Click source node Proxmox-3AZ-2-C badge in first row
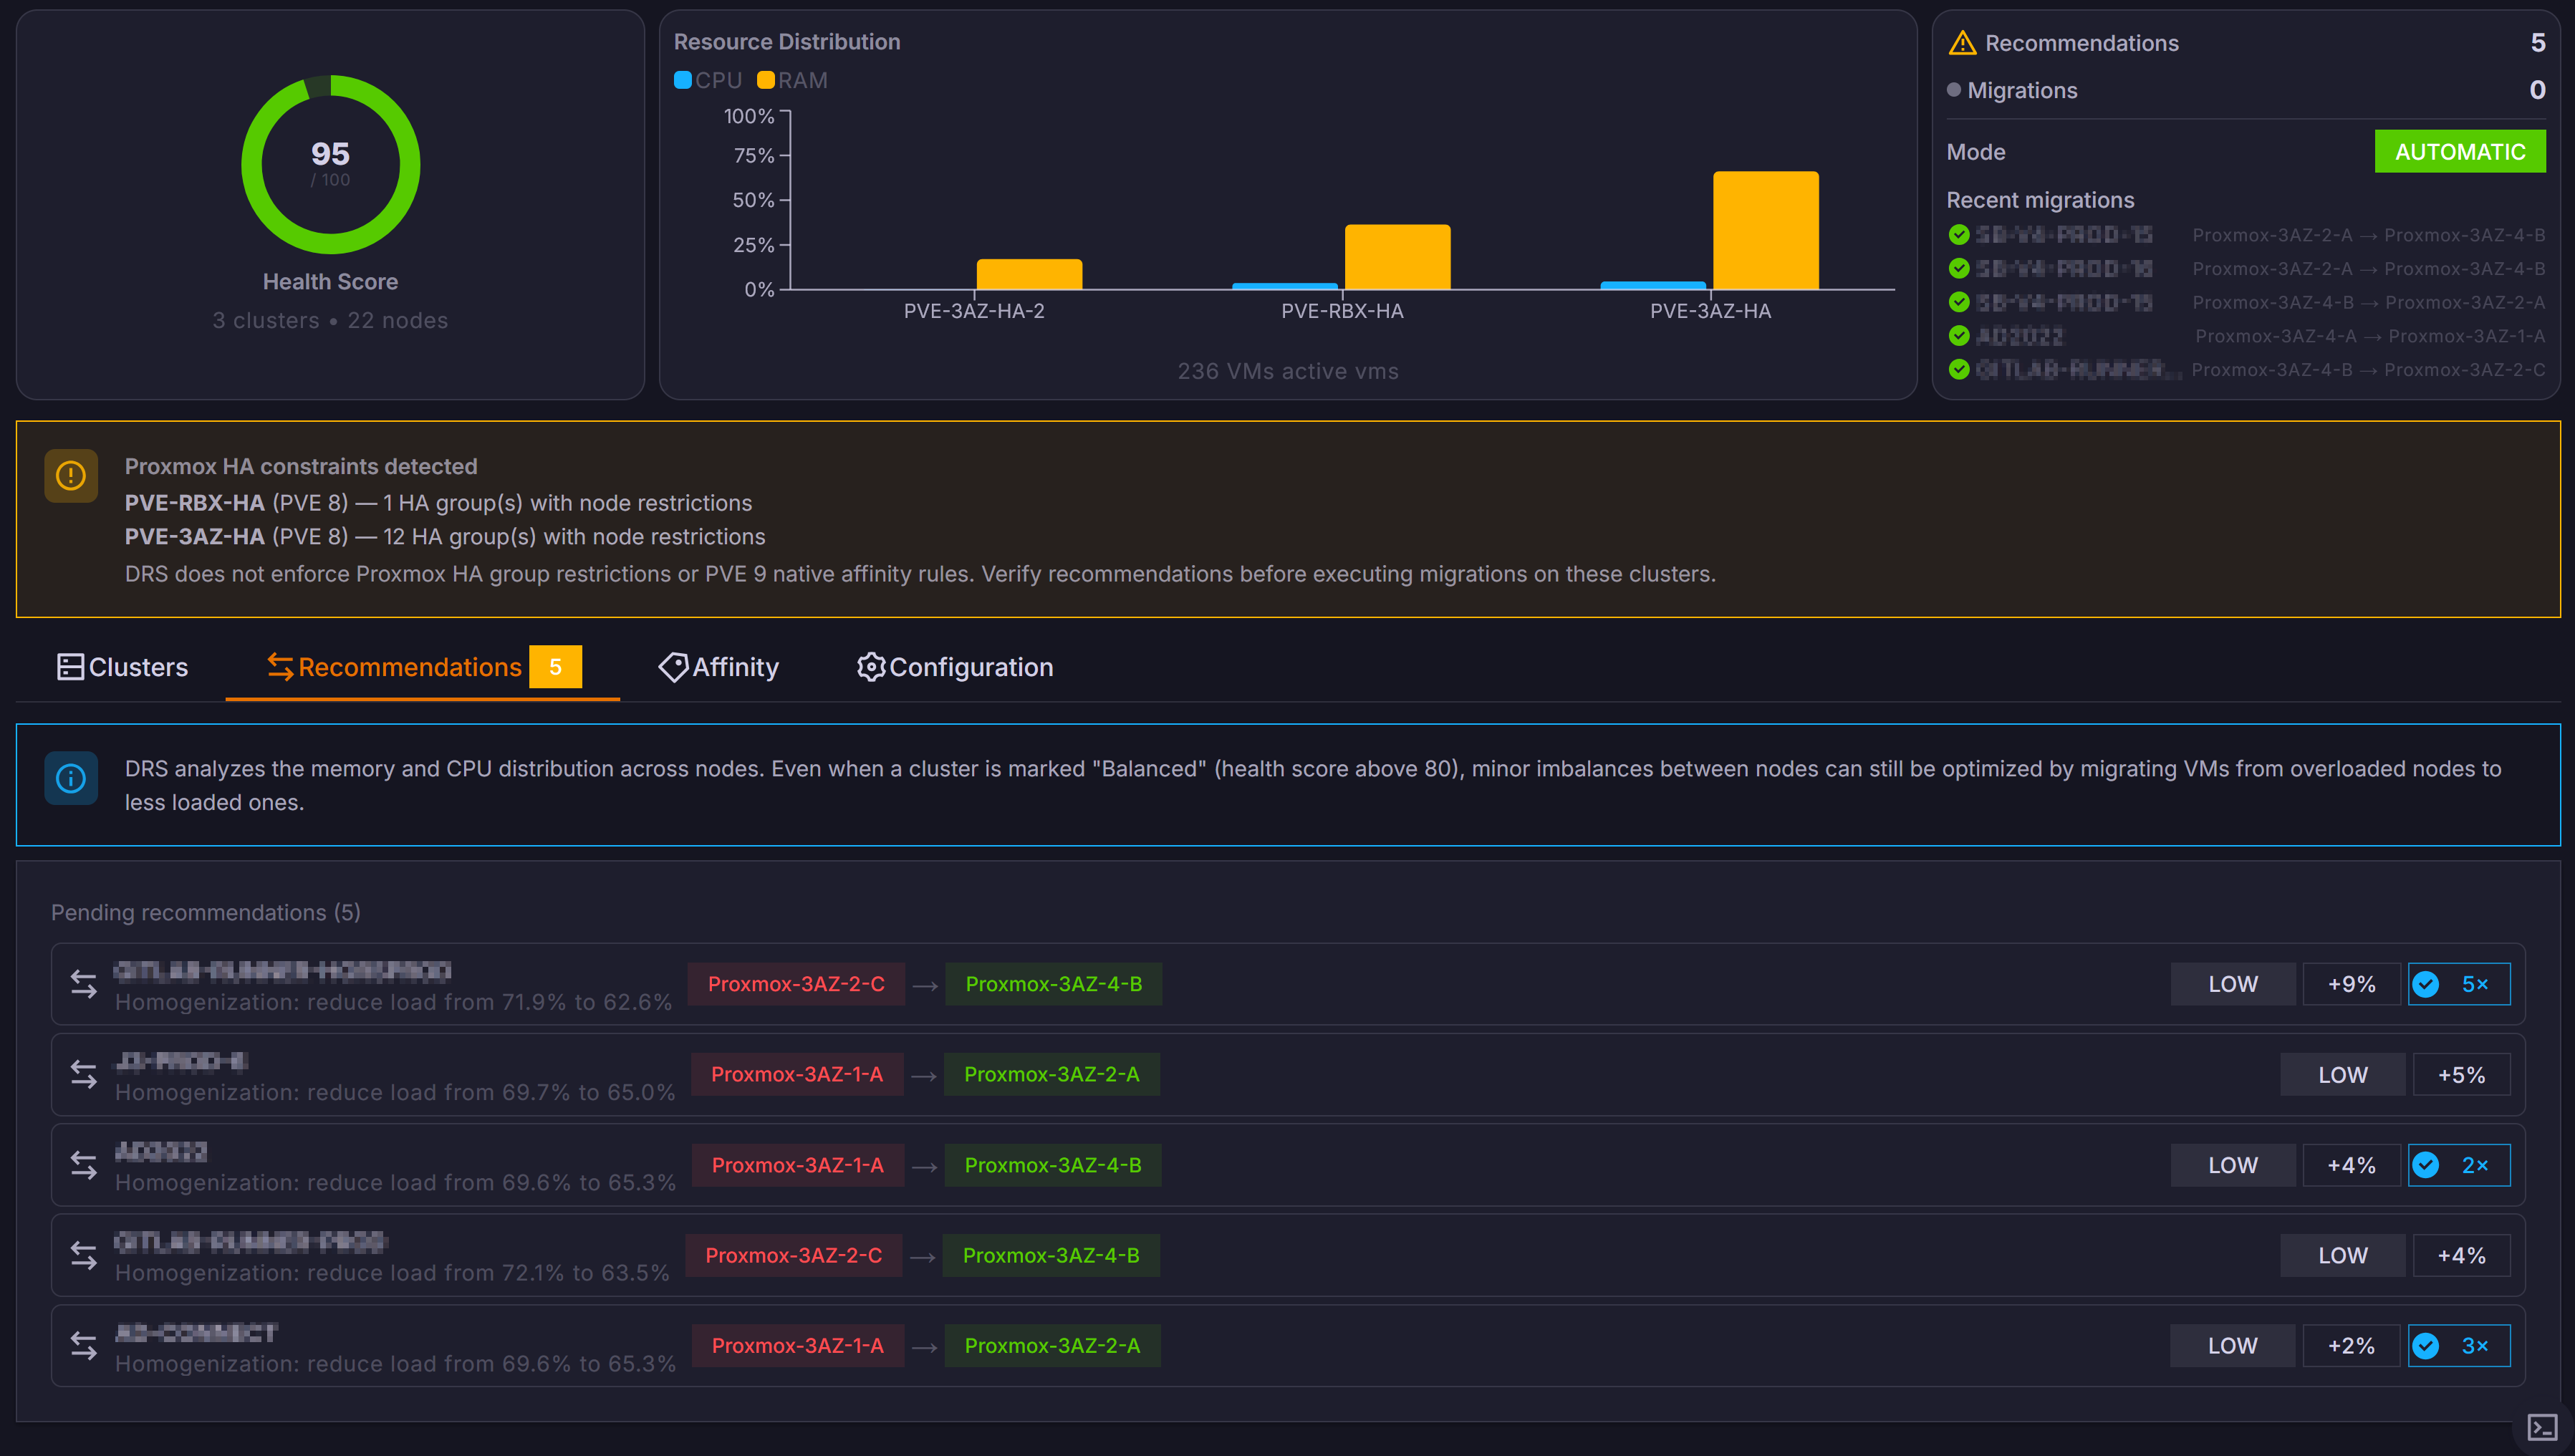 [x=796, y=984]
